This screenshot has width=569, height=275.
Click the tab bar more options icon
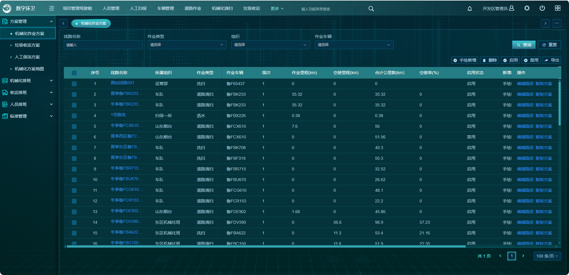pyautogui.click(x=557, y=23)
